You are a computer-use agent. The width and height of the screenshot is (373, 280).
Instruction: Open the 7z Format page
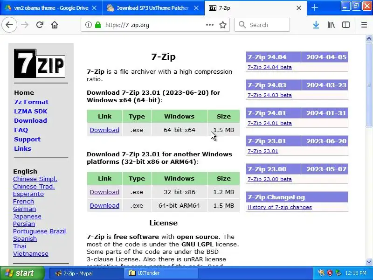31,102
